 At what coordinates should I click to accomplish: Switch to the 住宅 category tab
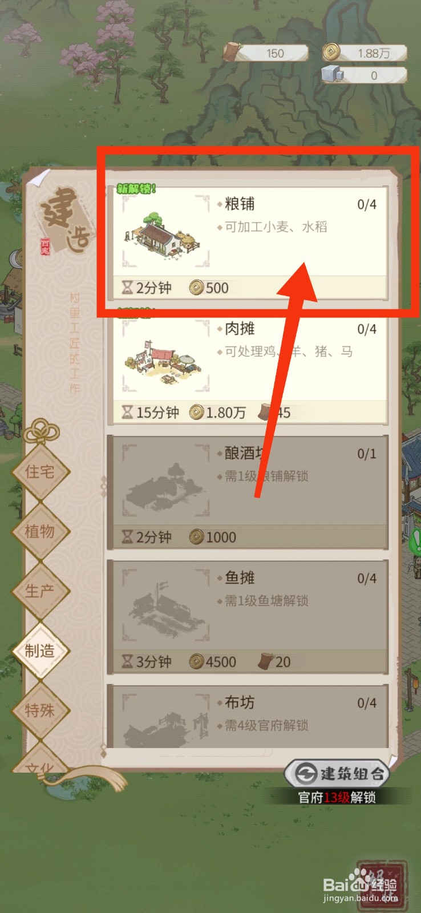(40, 472)
